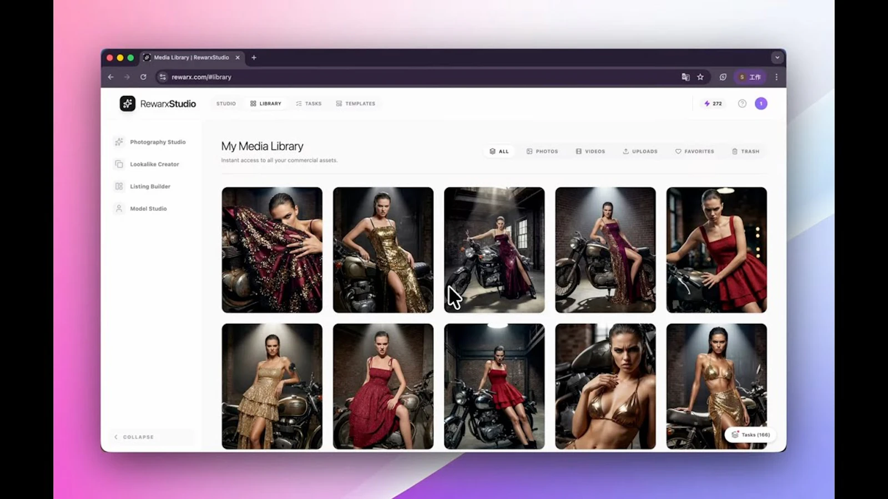
Task: Click the RewarxStudio logo icon
Action: (x=128, y=104)
